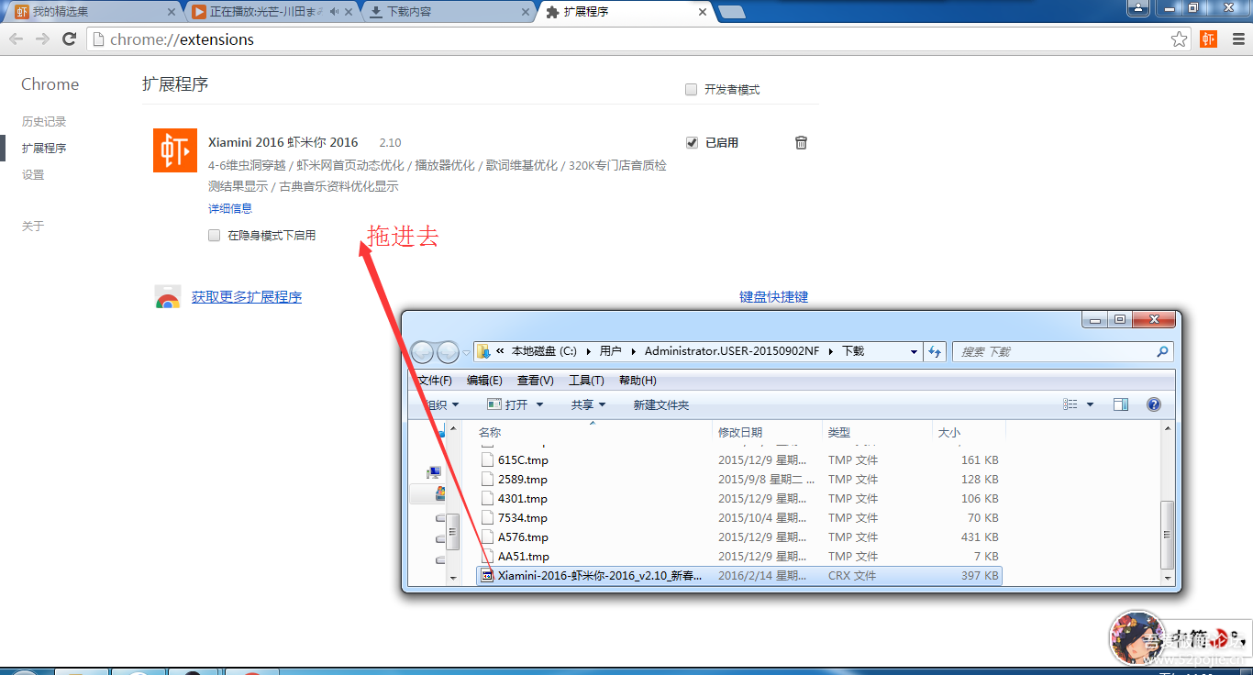Open the Explorer recent locations dropdown
This screenshot has width=1253, height=675.
point(466,351)
